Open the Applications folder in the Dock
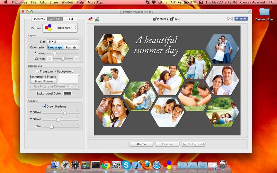This screenshot has height=173, width=277. coord(192,165)
